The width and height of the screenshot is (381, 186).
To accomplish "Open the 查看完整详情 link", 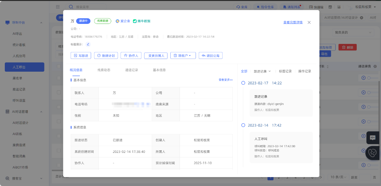I will [293, 22].
